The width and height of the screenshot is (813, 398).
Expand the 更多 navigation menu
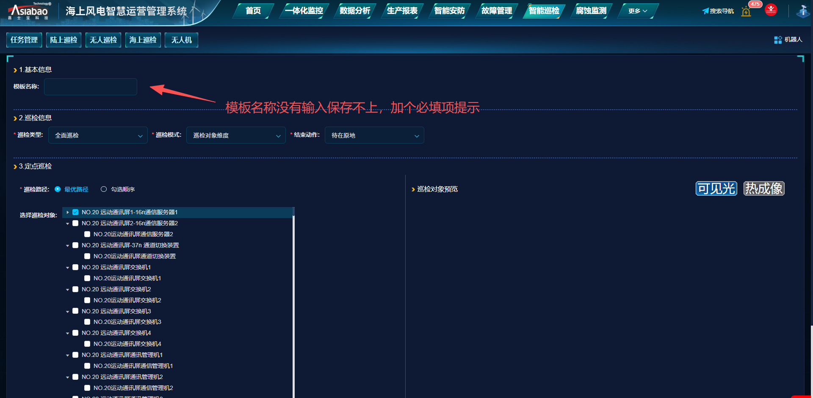point(637,11)
